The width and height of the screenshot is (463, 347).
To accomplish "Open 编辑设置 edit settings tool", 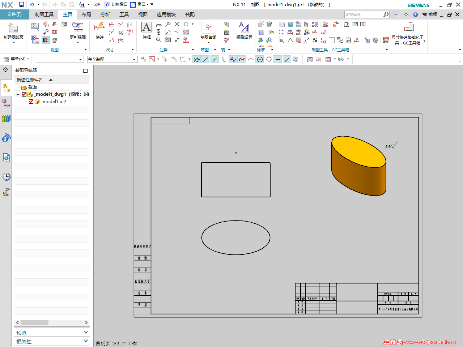I will click(244, 27).
